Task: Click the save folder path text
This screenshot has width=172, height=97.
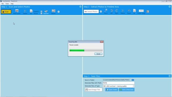Action: point(116,80)
